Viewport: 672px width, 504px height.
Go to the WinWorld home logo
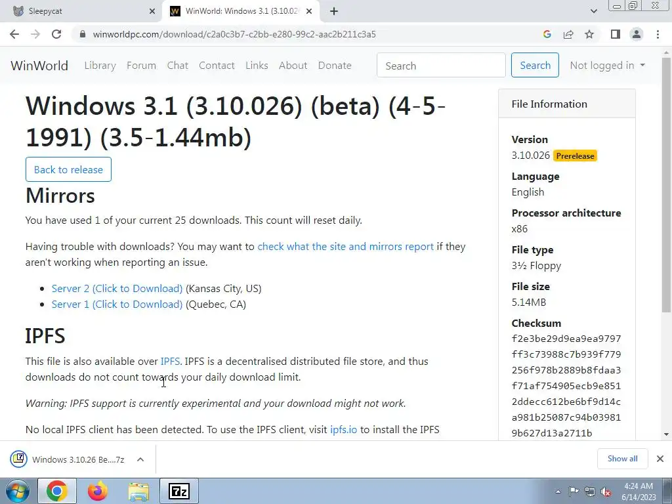39,66
